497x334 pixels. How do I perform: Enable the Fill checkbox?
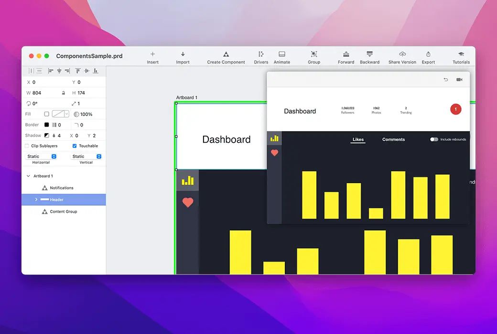47,114
